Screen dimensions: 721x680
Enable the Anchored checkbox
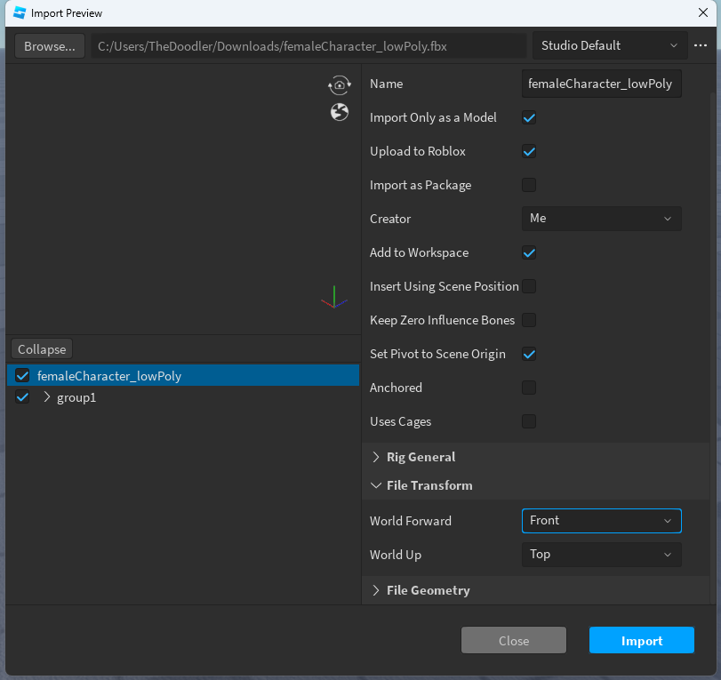[529, 388]
